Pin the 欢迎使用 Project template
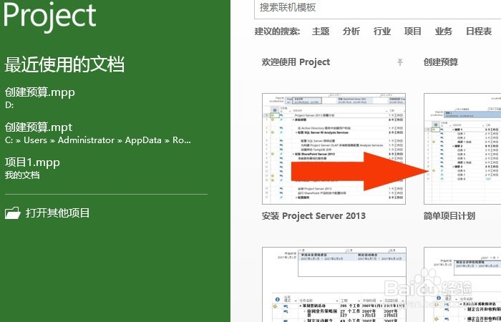The height and width of the screenshot is (322, 501). click(x=399, y=62)
